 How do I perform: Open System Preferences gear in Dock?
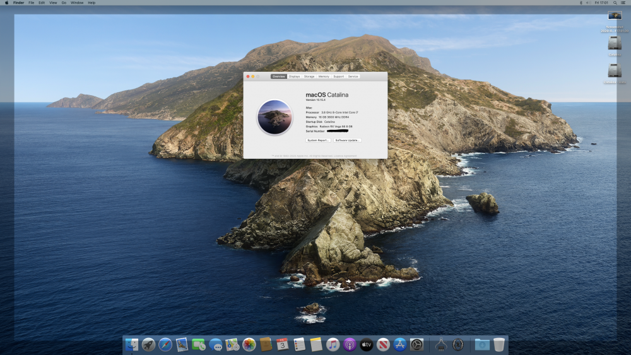416,344
